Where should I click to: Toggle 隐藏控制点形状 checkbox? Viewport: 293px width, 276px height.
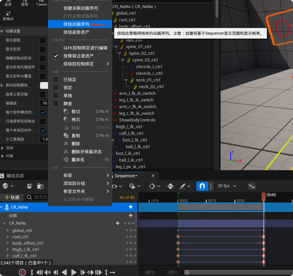(43, 58)
